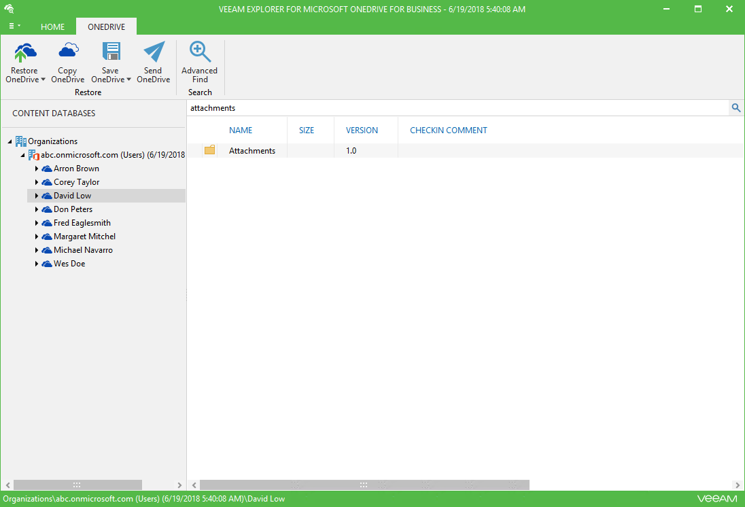Viewport: 745px width, 507px height.
Task: Click right arrow of results horizontal scrollbar
Action: 738,485
